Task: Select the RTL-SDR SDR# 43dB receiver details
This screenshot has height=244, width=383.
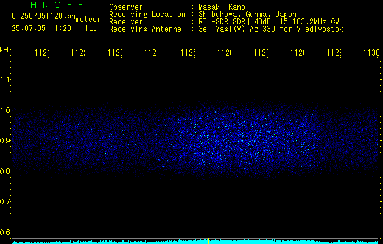Action: [x=269, y=22]
